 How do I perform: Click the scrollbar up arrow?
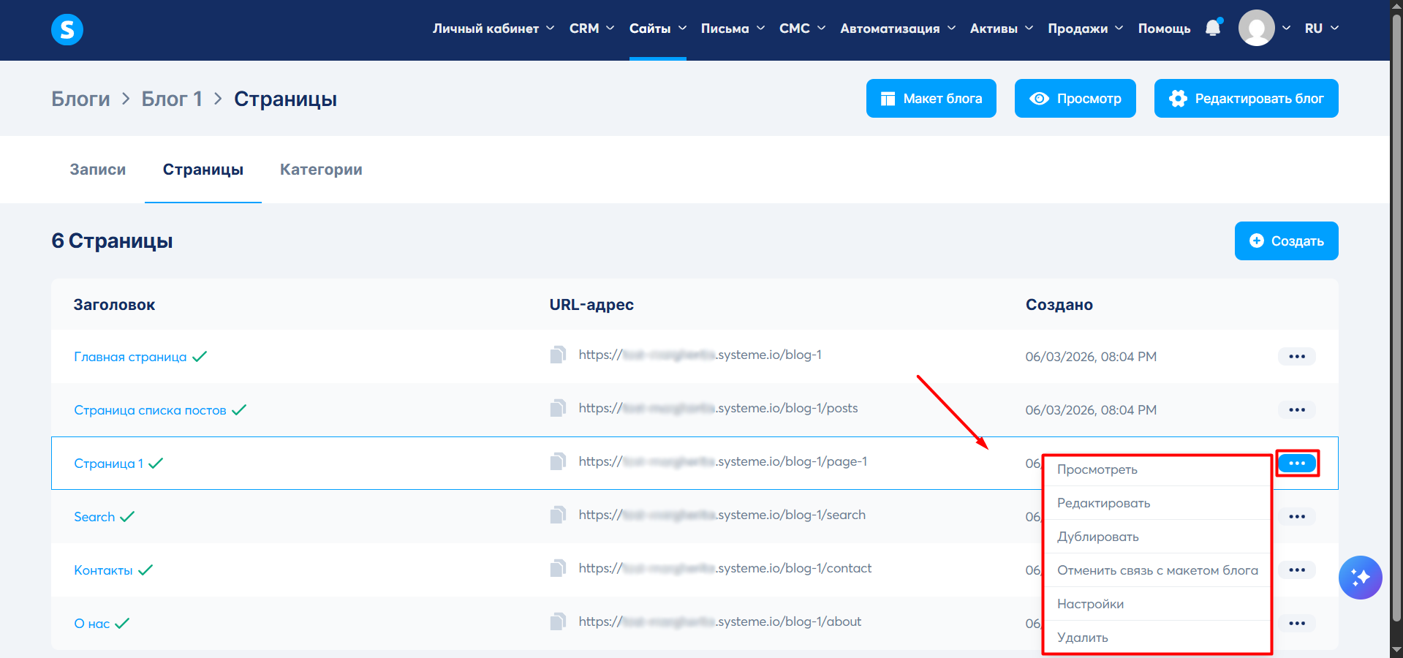tap(1396, 7)
